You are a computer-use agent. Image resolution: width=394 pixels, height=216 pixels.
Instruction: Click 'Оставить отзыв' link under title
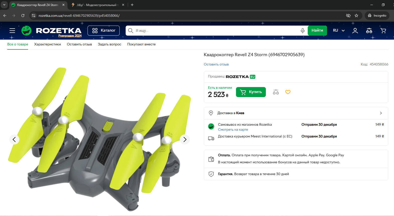tap(216, 64)
